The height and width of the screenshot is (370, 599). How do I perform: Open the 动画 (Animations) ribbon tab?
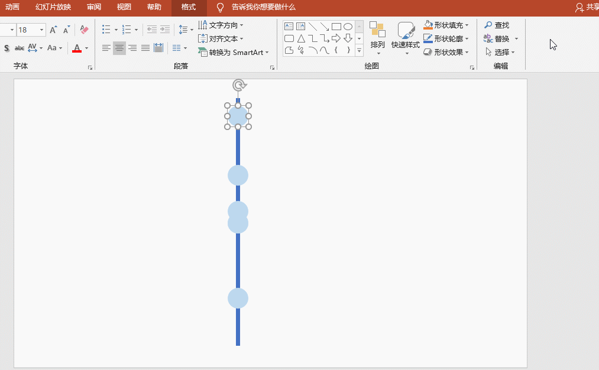(x=12, y=7)
